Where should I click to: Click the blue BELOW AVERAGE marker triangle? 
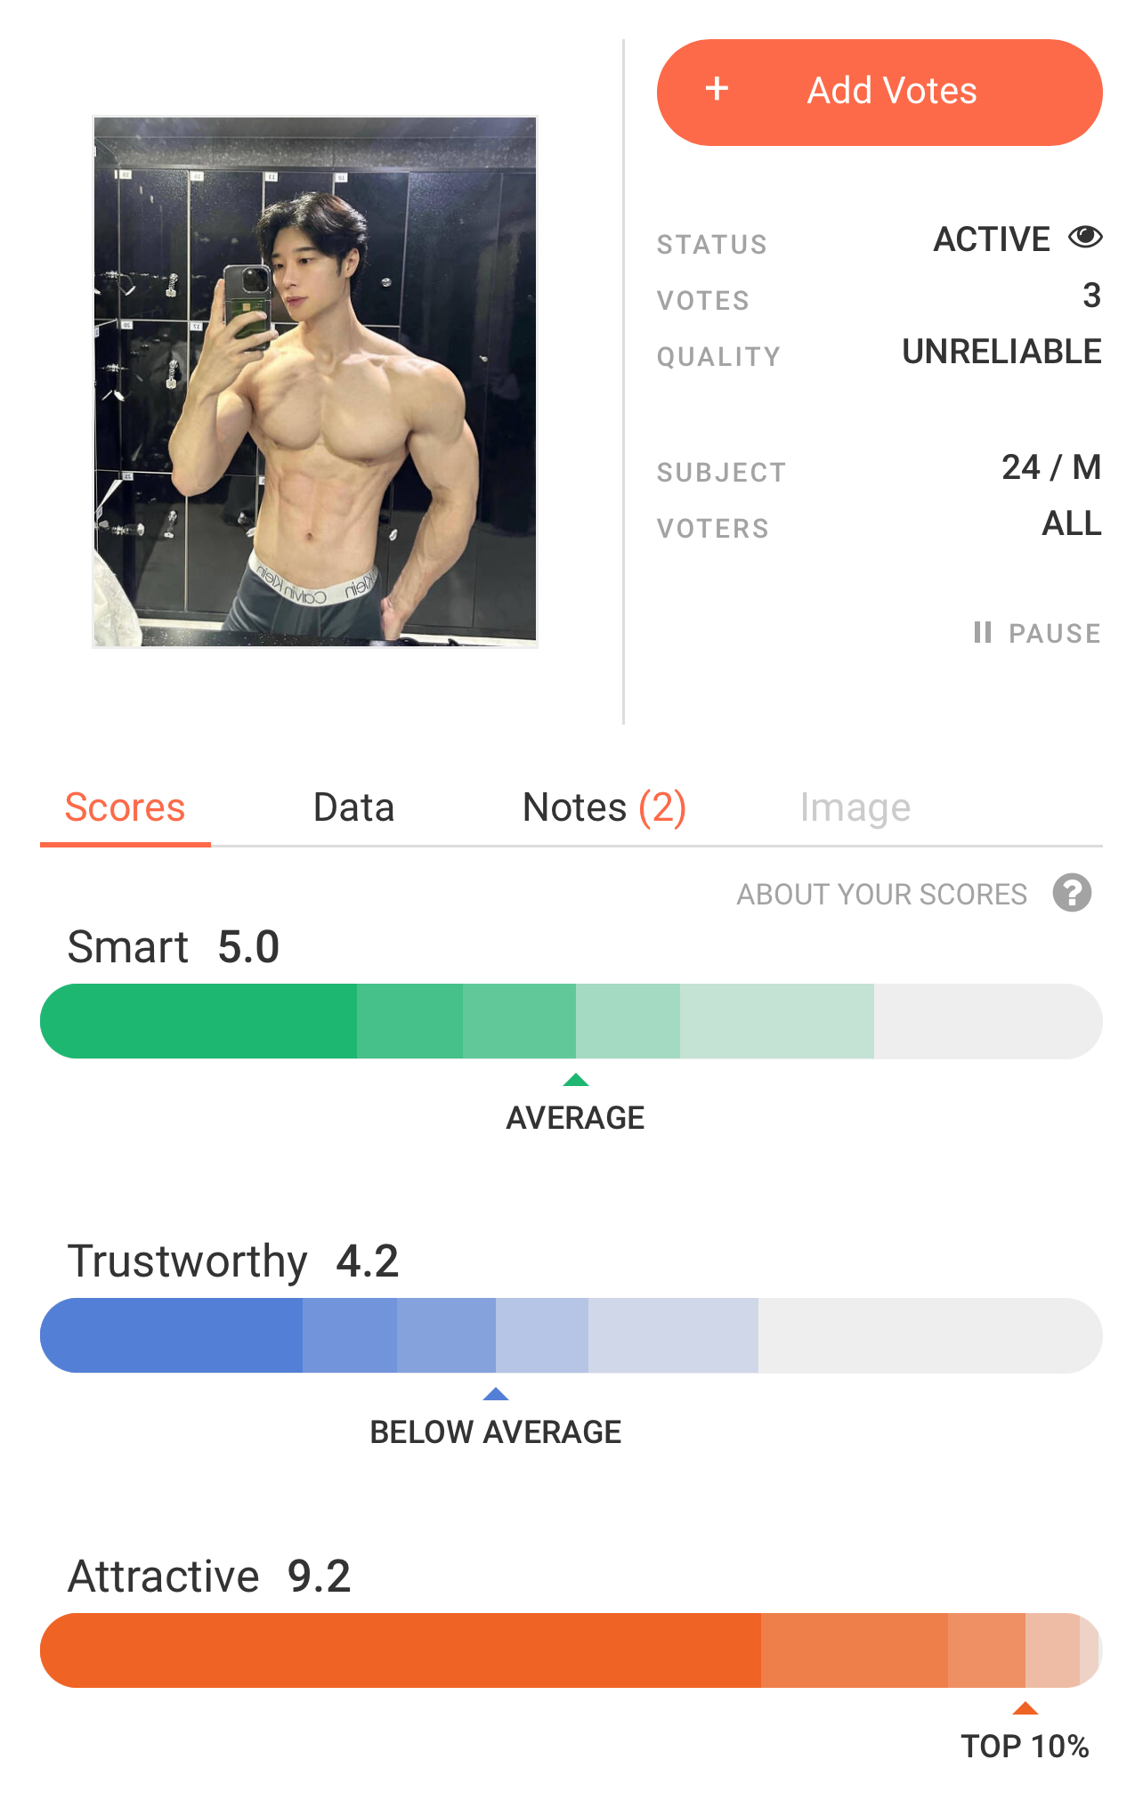[495, 1394]
